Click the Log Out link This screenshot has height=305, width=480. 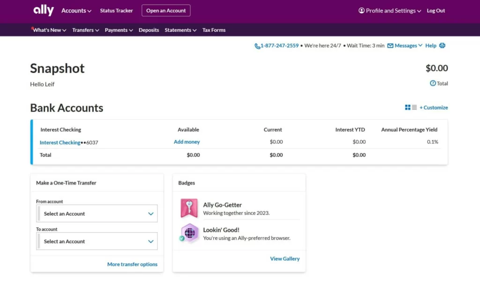435,10
